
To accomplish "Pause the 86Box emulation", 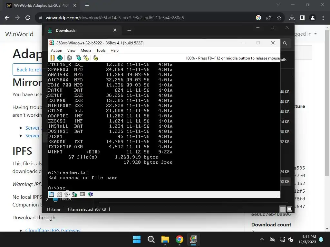I will pyautogui.click(x=53, y=58).
